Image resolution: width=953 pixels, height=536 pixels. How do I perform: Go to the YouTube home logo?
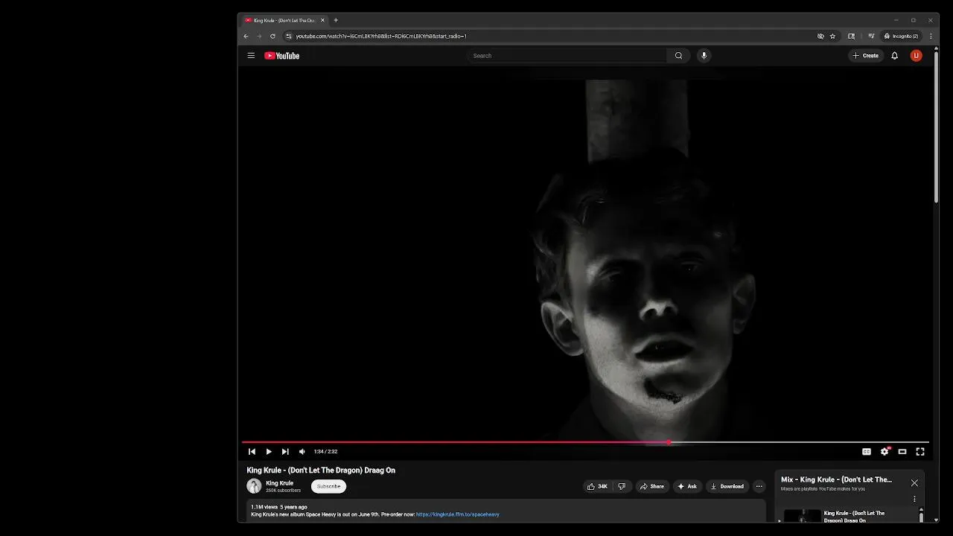coord(281,56)
